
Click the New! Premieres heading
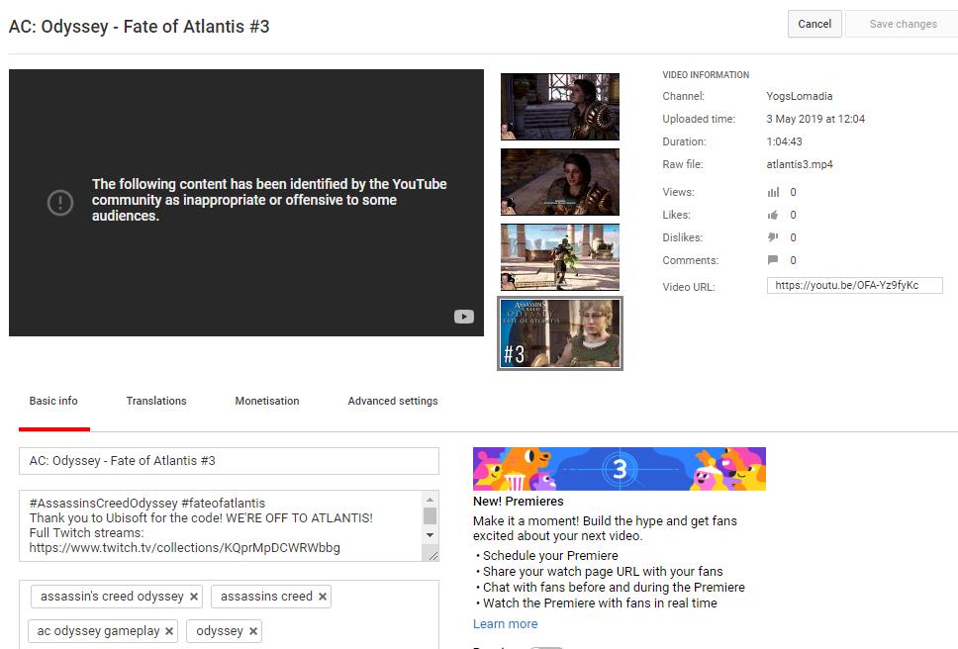tap(519, 502)
